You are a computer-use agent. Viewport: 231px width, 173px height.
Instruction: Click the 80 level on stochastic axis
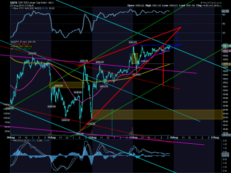[224, 15]
